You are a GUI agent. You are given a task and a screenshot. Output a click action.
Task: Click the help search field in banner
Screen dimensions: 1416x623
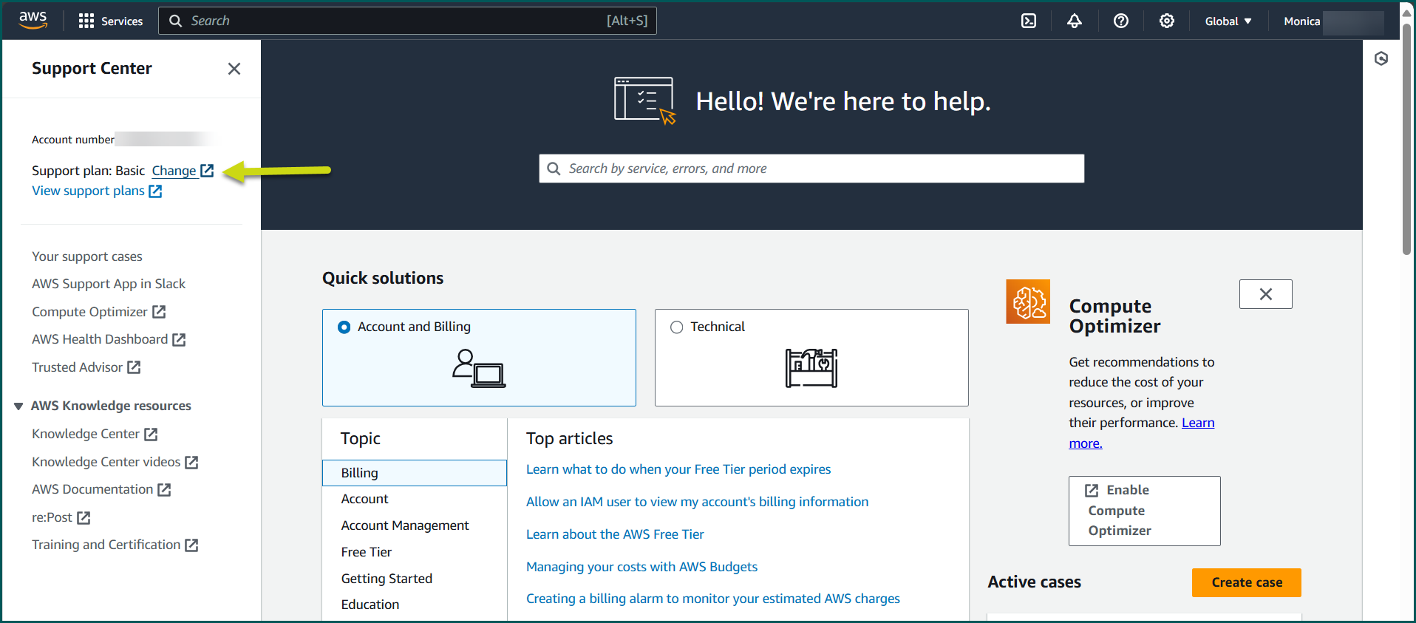(x=811, y=168)
